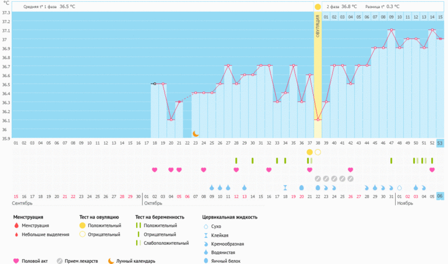Select the positive ovulation test mark on day 37
Screen dimensions: 448x264
(x=310, y=152)
